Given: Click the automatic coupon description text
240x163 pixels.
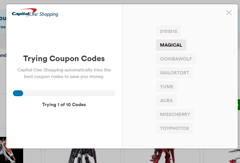Looking at the screenshot, I should [x=64, y=73].
